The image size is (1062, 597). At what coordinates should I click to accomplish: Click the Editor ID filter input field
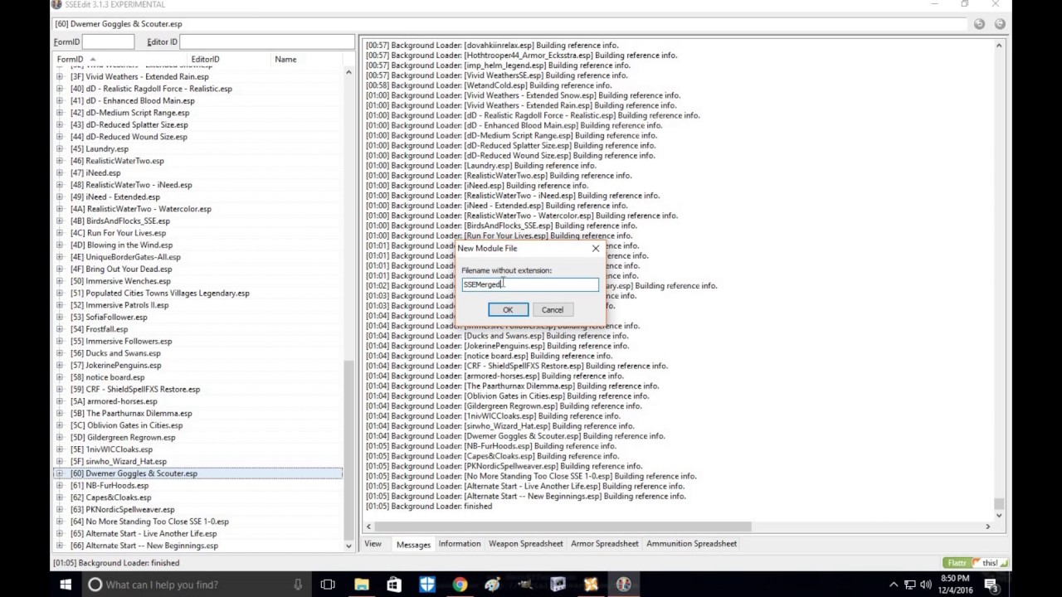click(x=266, y=41)
